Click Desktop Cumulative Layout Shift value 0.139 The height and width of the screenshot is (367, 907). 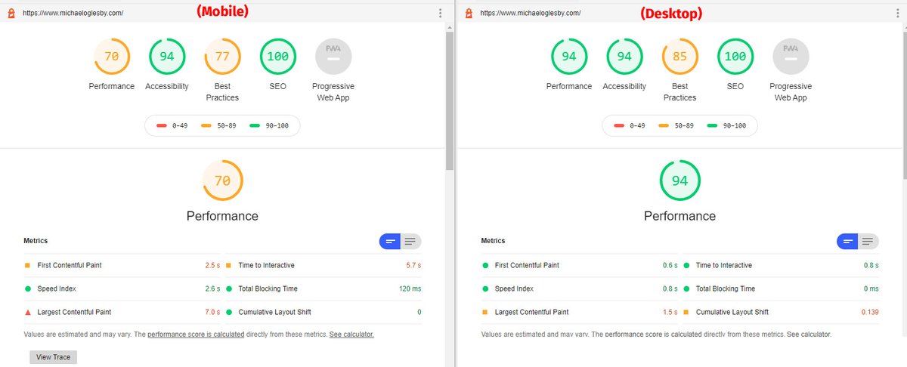(870, 312)
